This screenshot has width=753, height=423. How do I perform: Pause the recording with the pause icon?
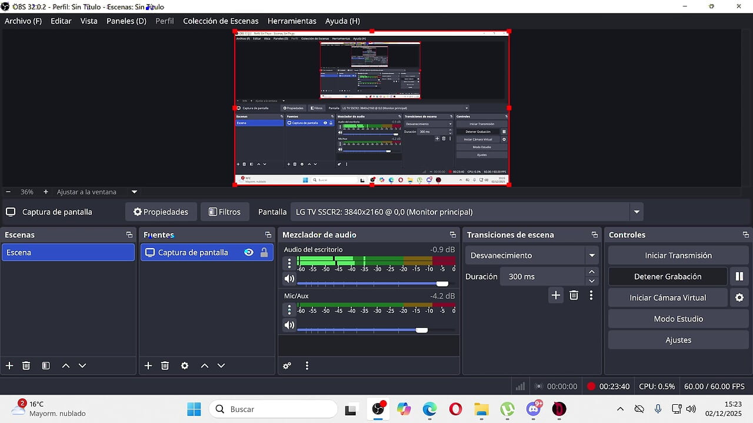(739, 276)
